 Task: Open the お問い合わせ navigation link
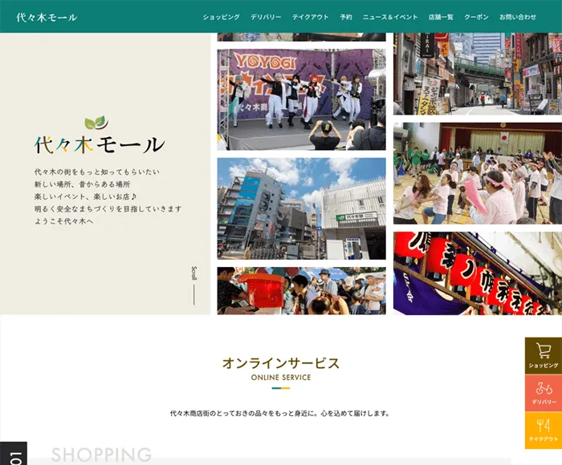pyautogui.click(x=518, y=17)
